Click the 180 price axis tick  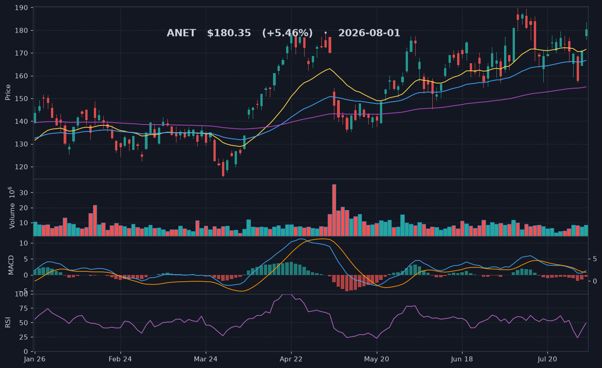(x=22, y=30)
